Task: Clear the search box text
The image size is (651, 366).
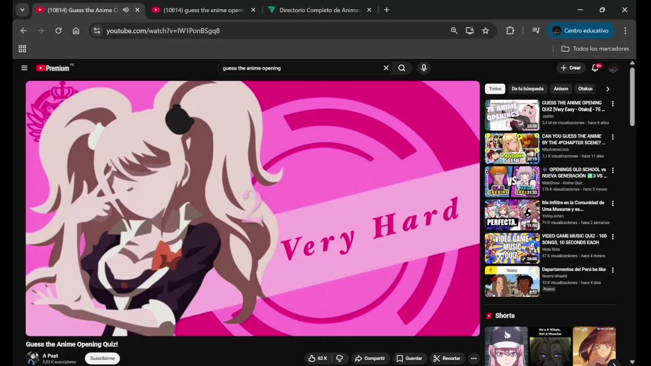Action: click(x=386, y=68)
